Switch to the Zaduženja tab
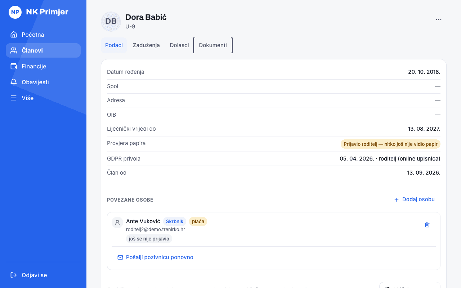Screen dimensions: 461x288 [x=146, y=45]
